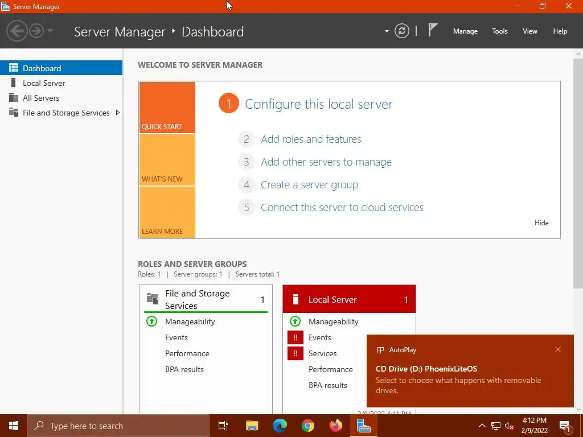Click Add other servers to manage
This screenshot has width=583, height=437.
[x=326, y=162]
